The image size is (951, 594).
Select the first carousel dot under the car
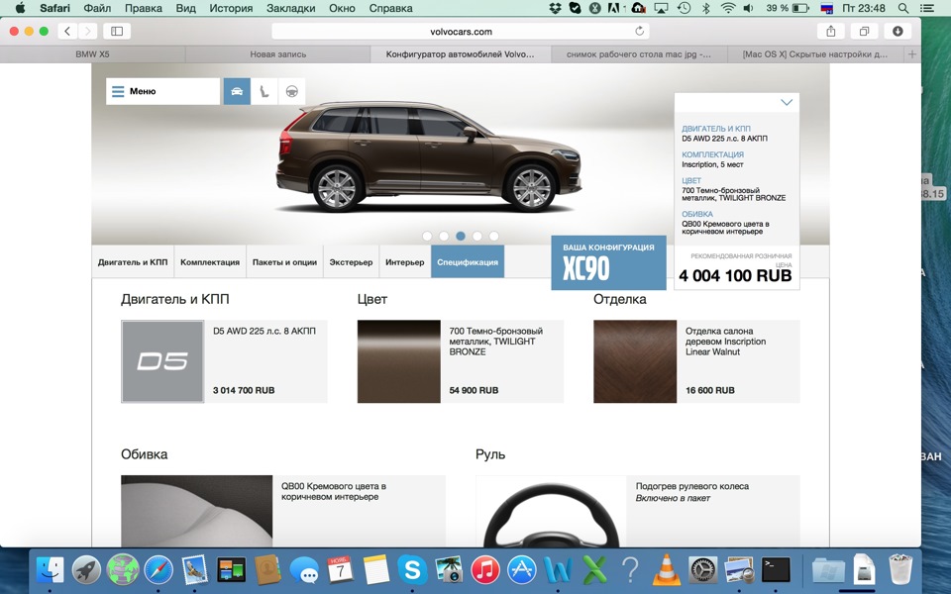point(427,236)
